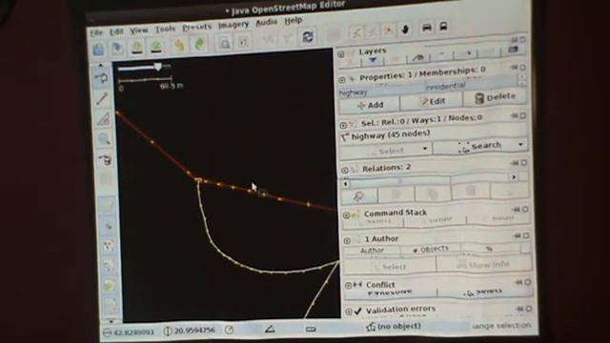Undock the Properties panel
This screenshot has height=343, width=610.
(x=515, y=68)
